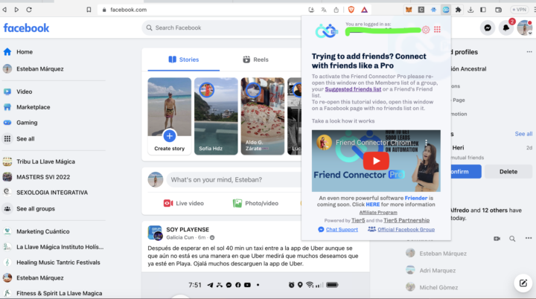Screen dimensions: 536x299
Task: Bookmark this page icon
Action: tap(89, 10)
